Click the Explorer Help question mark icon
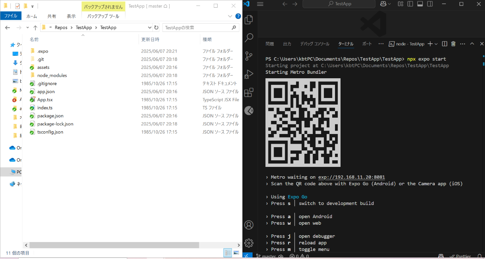Viewport: 485px width, 259px height. pyautogui.click(x=238, y=16)
